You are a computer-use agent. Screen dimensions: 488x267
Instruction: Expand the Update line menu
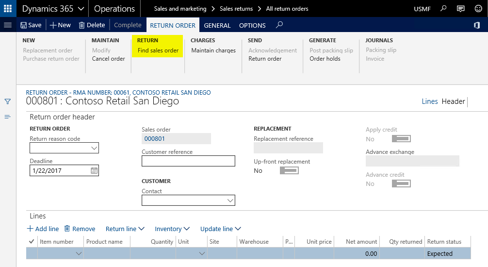(x=221, y=229)
